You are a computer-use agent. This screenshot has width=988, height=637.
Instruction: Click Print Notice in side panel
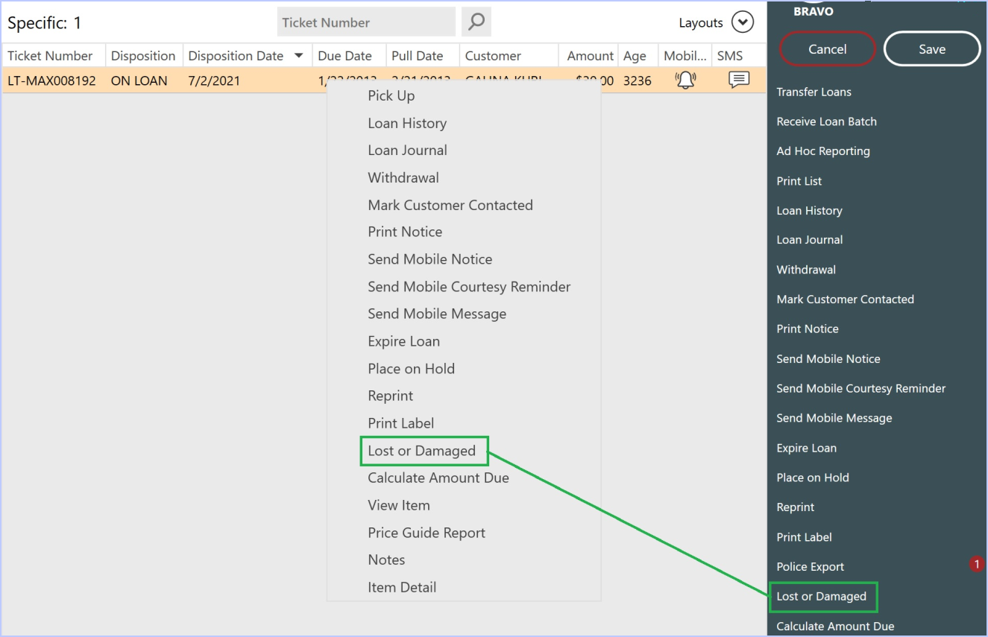[808, 329]
